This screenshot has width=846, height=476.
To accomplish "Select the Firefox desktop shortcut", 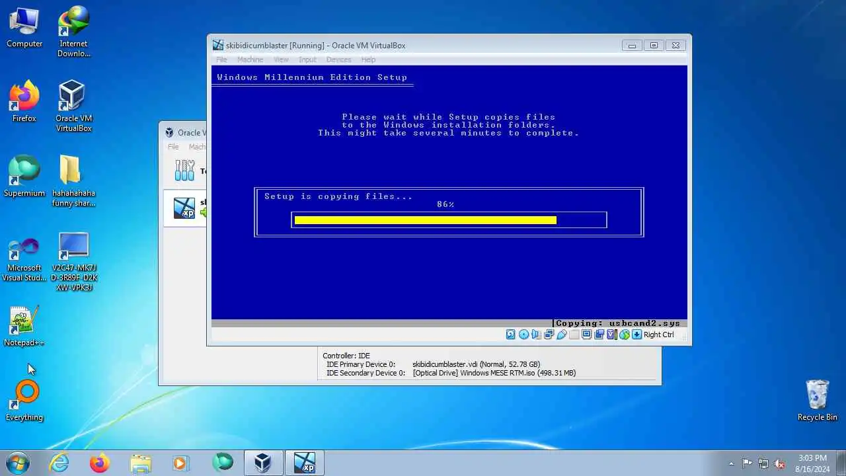I will (x=24, y=102).
